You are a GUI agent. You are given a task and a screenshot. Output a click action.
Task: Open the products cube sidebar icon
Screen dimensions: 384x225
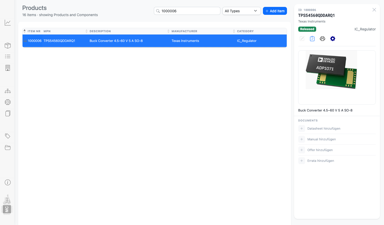tap(8, 46)
